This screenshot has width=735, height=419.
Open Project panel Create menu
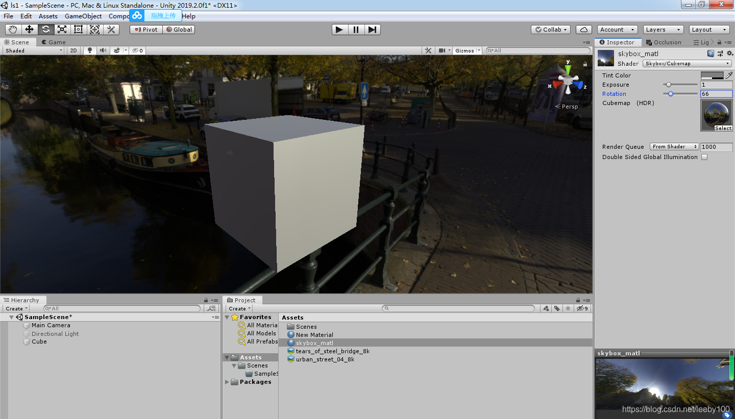point(239,308)
